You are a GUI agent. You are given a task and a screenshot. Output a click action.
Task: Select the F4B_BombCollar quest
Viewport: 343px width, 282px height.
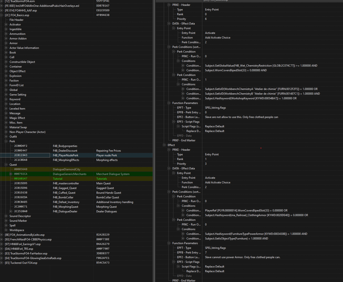click(x=76, y=197)
